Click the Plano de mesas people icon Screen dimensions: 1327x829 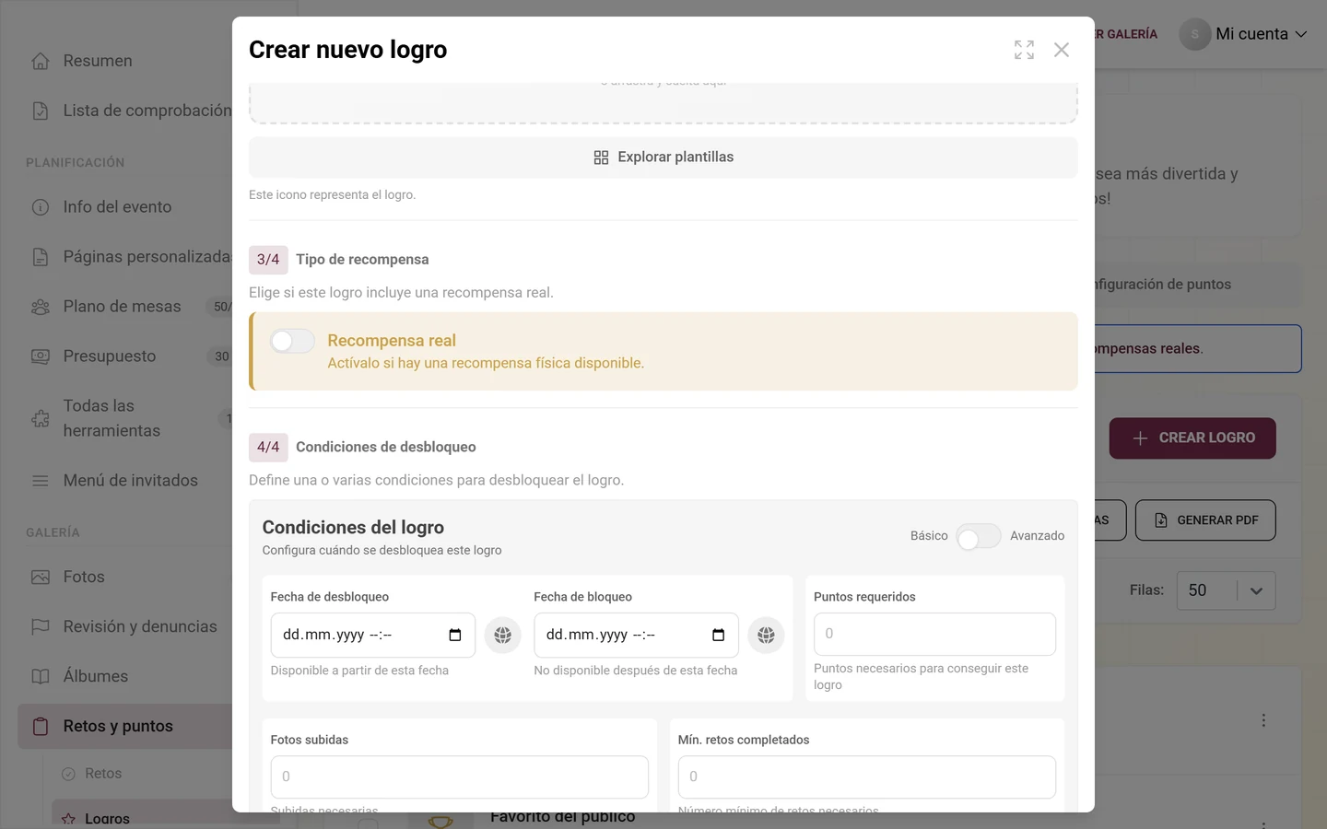41,307
